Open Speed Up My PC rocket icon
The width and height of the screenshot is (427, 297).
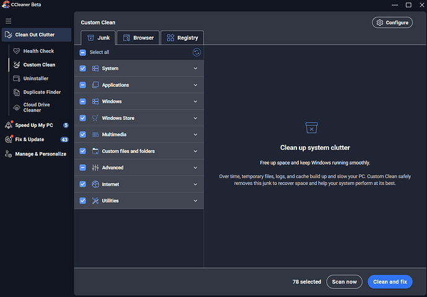point(9,125)
